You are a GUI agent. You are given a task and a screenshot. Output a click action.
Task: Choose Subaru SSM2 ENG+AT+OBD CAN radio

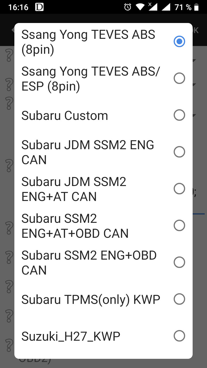[x=179, y=226]
